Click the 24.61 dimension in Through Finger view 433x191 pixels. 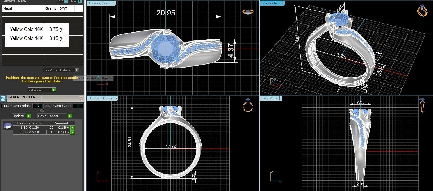click(x=130, y=142)
